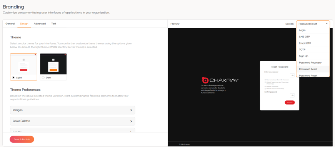This screenshot has height=147, width=335.
Task: Choose Login from the Screen list
Action: click(x=313, y=30)
